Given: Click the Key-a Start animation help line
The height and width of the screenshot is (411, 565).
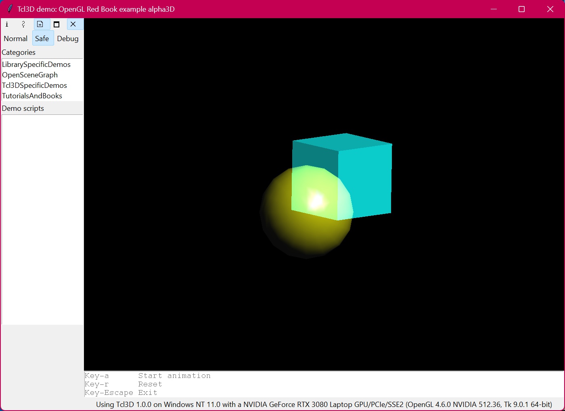Looking at the screenshot, I should (x=148, y=376).
